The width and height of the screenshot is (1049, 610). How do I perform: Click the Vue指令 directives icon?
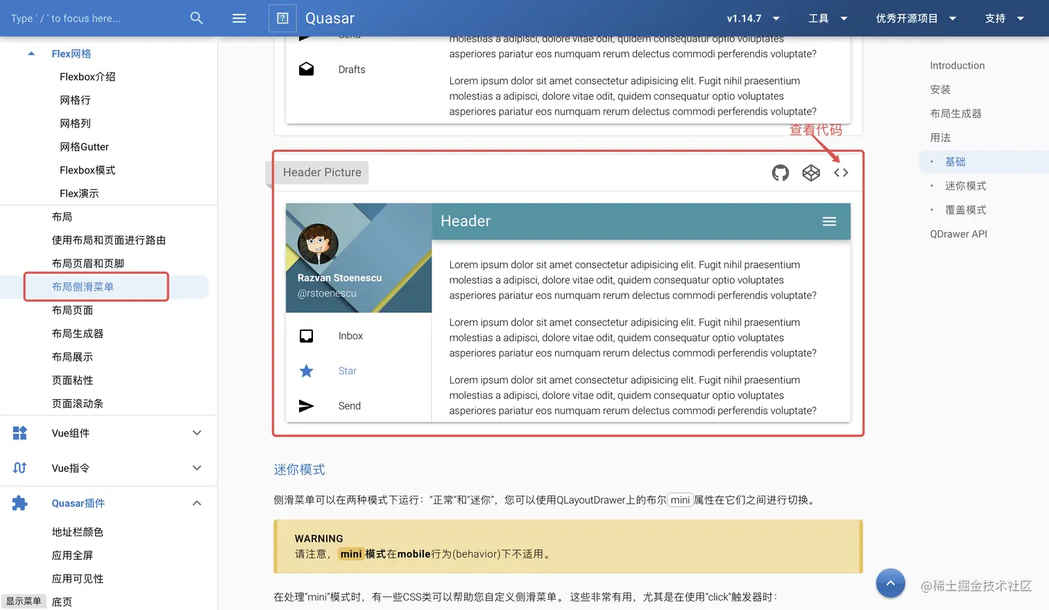pyautogui.click(x=19, y=468)
